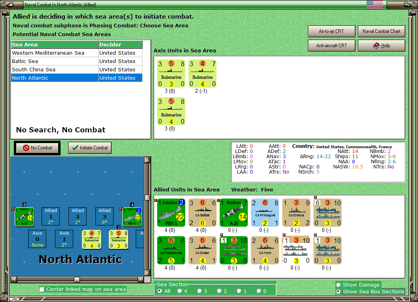
Task: Click the Catalina PBY-5 counter on the map
Action: point(132,217)
